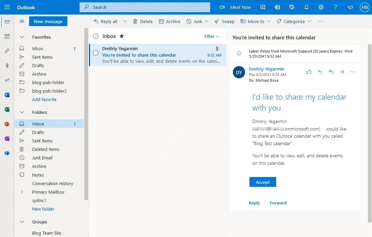Viewport: 372px width, 237px height.
Task: Click the Add favorite link
Action: point(44,99)
